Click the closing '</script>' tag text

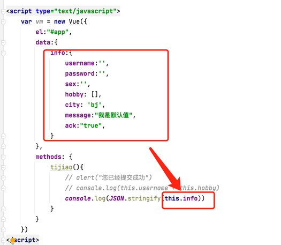pos(22,240)
